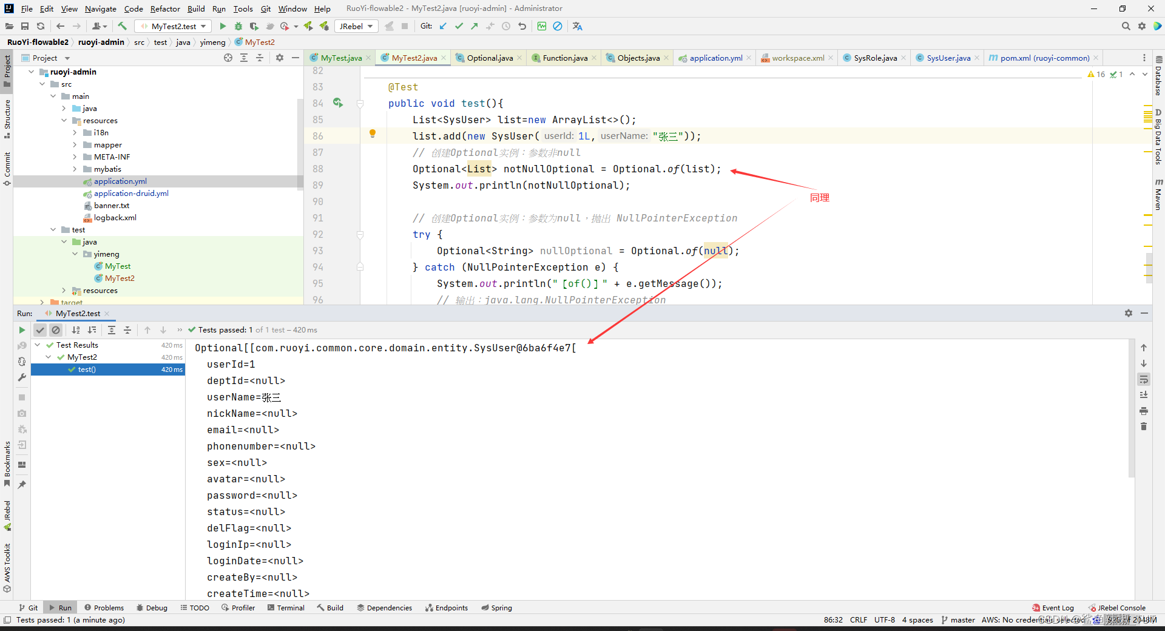Viewport: 1165px width, 631px height.
Task: Click the ruoyi-admin breadcrumb
Action: [x=101, y=42]
